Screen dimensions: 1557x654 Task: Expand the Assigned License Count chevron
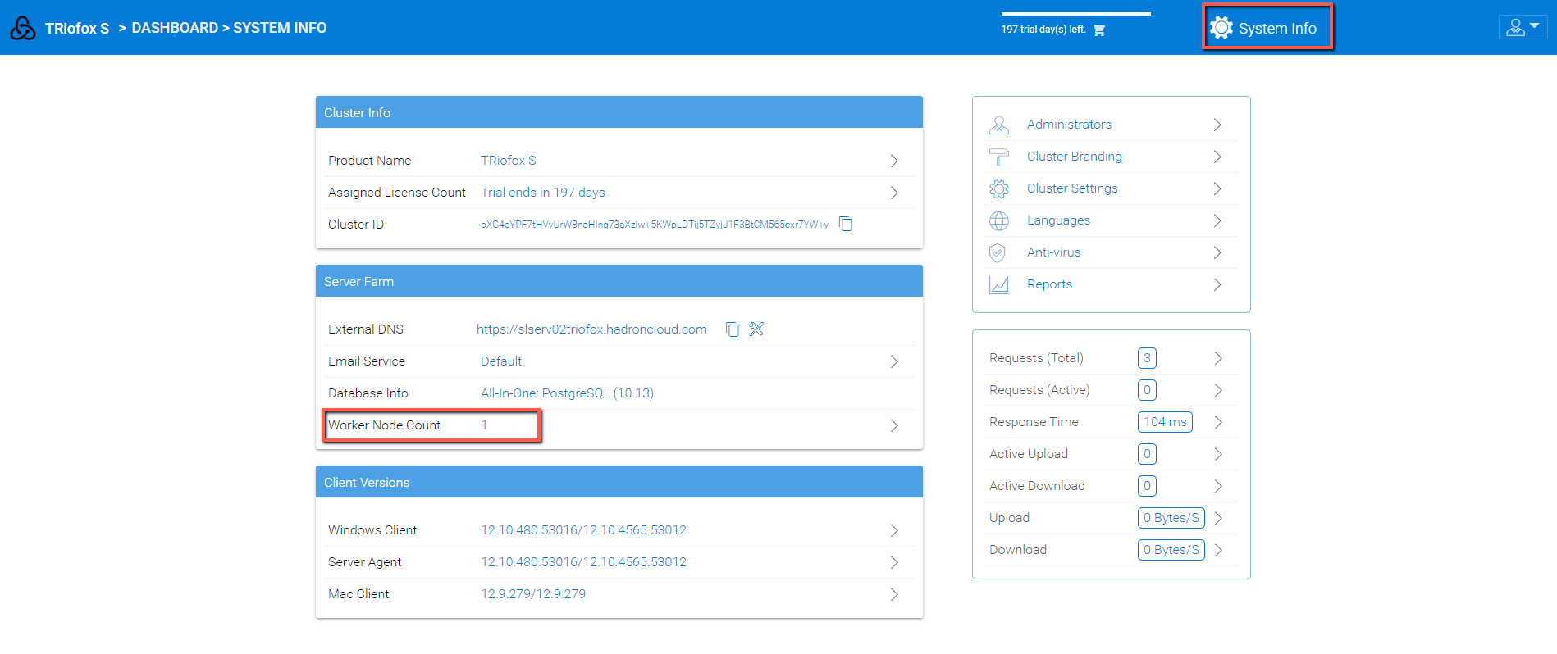894,193
